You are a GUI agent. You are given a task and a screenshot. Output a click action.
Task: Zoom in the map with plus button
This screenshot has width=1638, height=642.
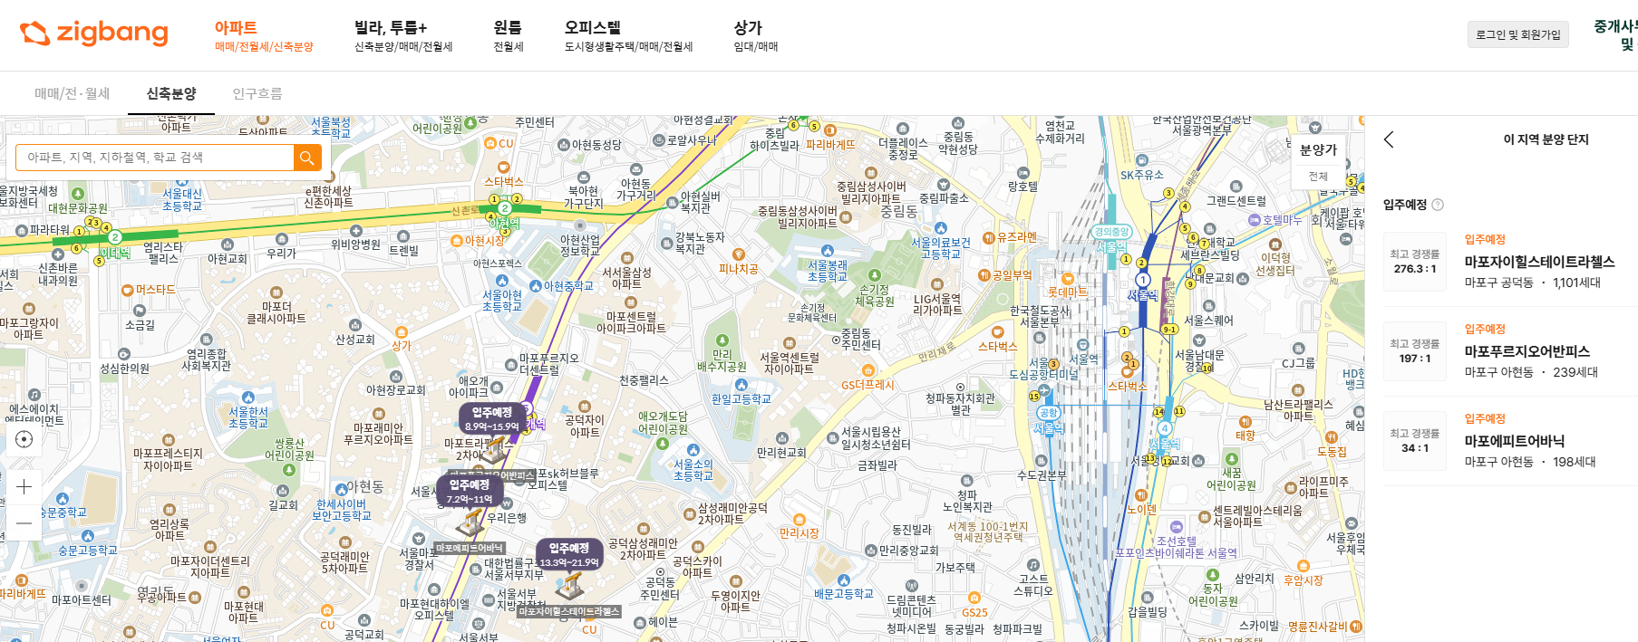tap(24, 487)
